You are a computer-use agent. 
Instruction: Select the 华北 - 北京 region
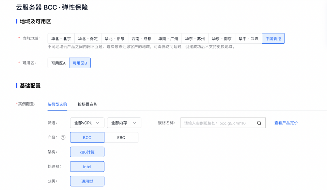point(61,39)
